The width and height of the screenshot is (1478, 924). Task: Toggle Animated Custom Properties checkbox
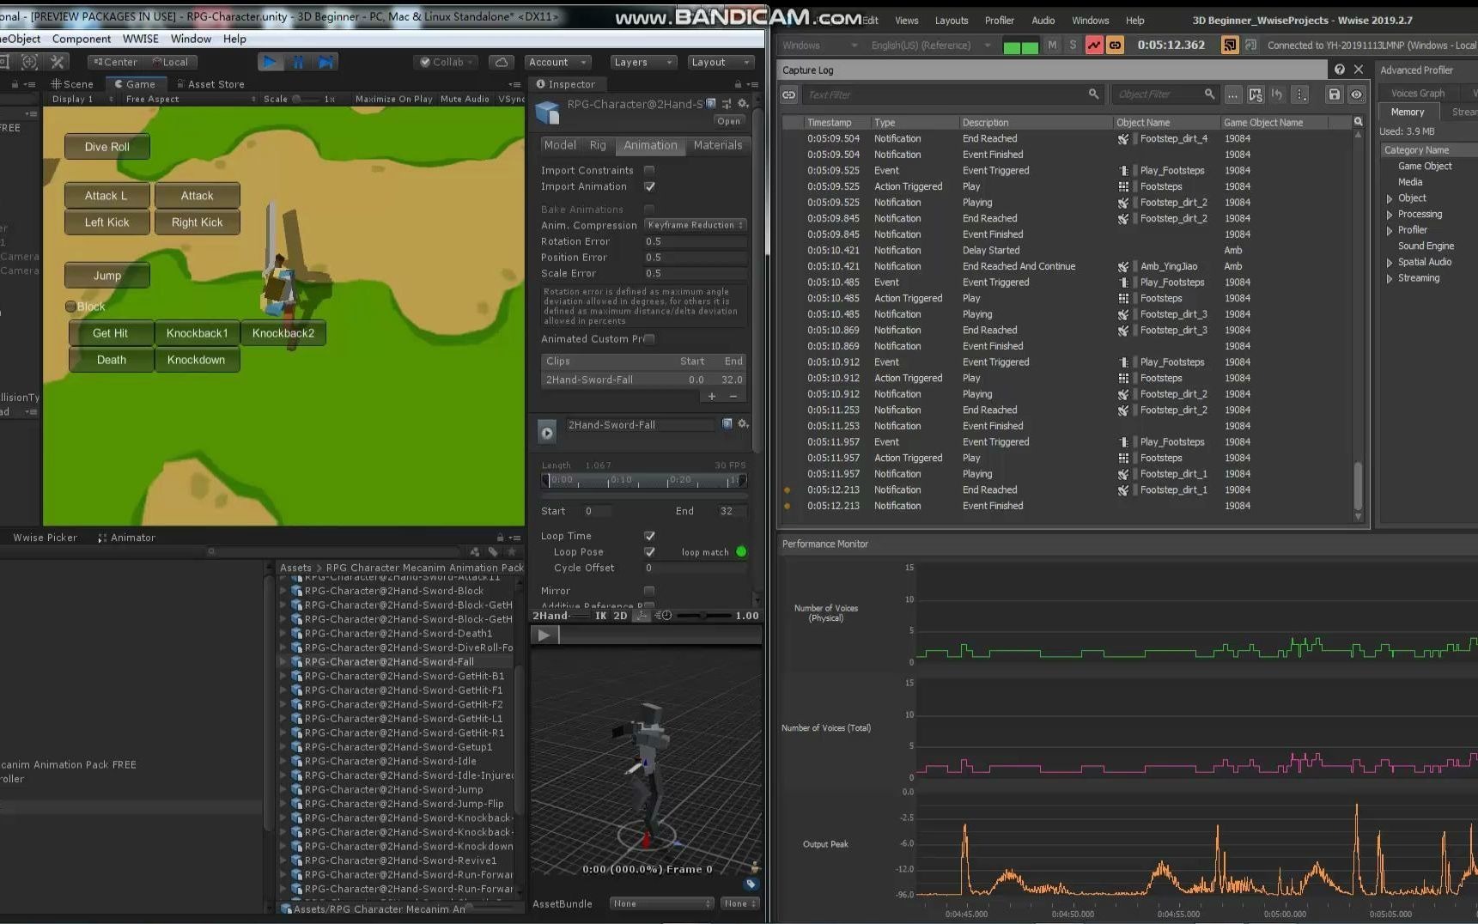(x=649, y=338)
